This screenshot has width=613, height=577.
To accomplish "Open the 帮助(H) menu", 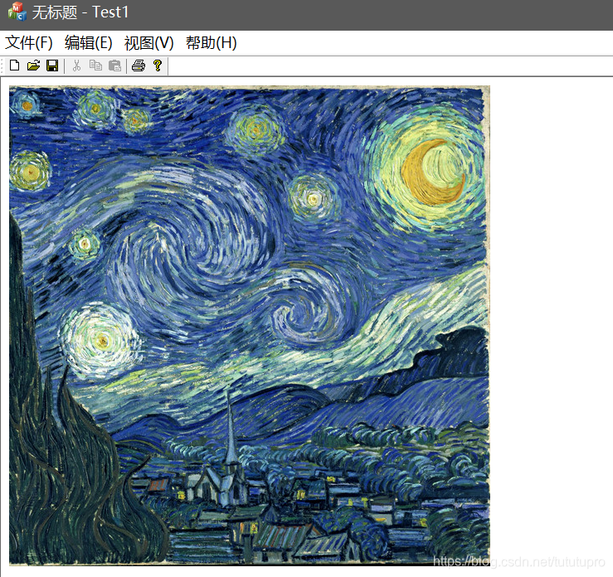I will point(212,42).
